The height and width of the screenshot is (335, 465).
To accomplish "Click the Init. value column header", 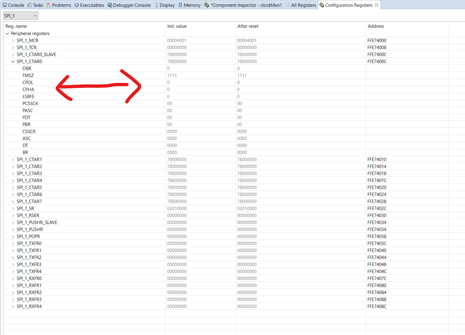I will (x=176, y=26).
